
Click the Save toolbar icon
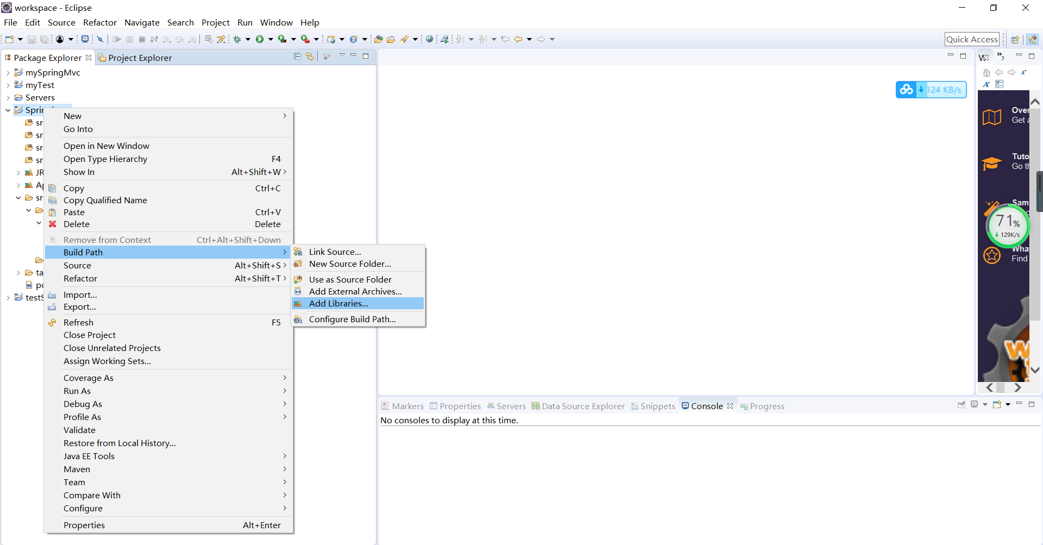coord(32,39)
